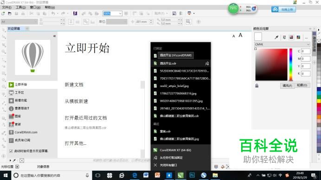The height and width of the screenshot is (180, 321).
Task: Select 立即开始 in welcome sidebar
Action: (32, 85)
